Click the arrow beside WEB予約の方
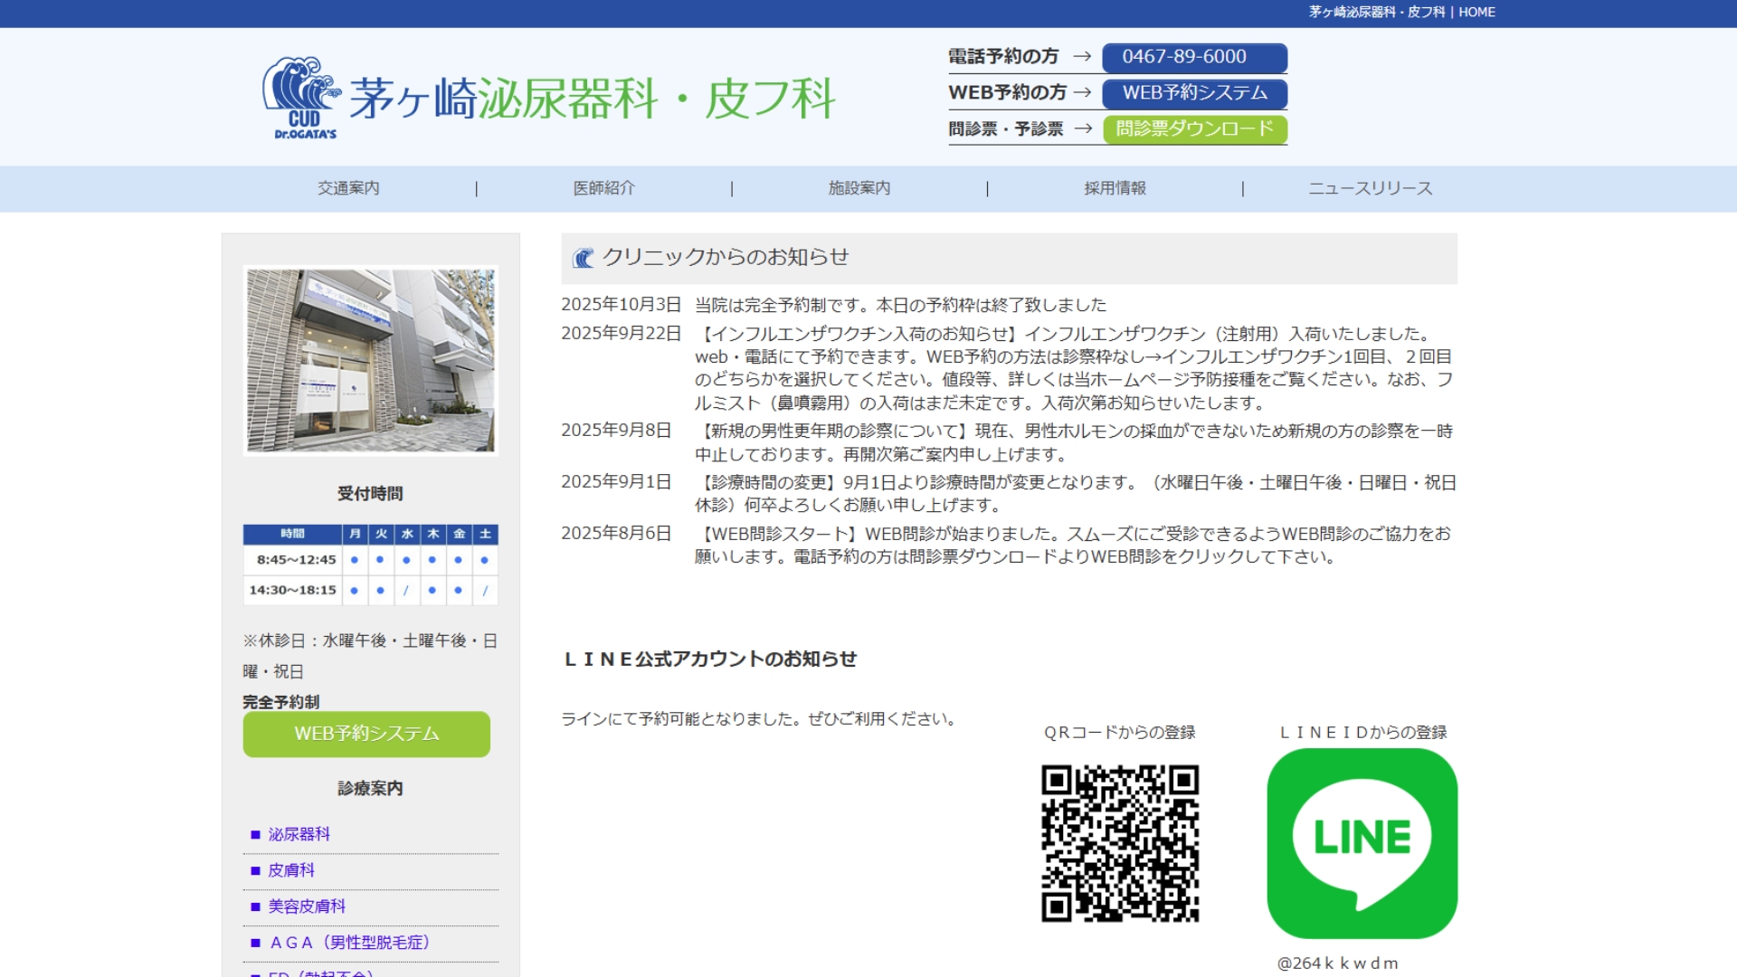The width and height of the screenshot is (1737, 977). click(1082, 92)
